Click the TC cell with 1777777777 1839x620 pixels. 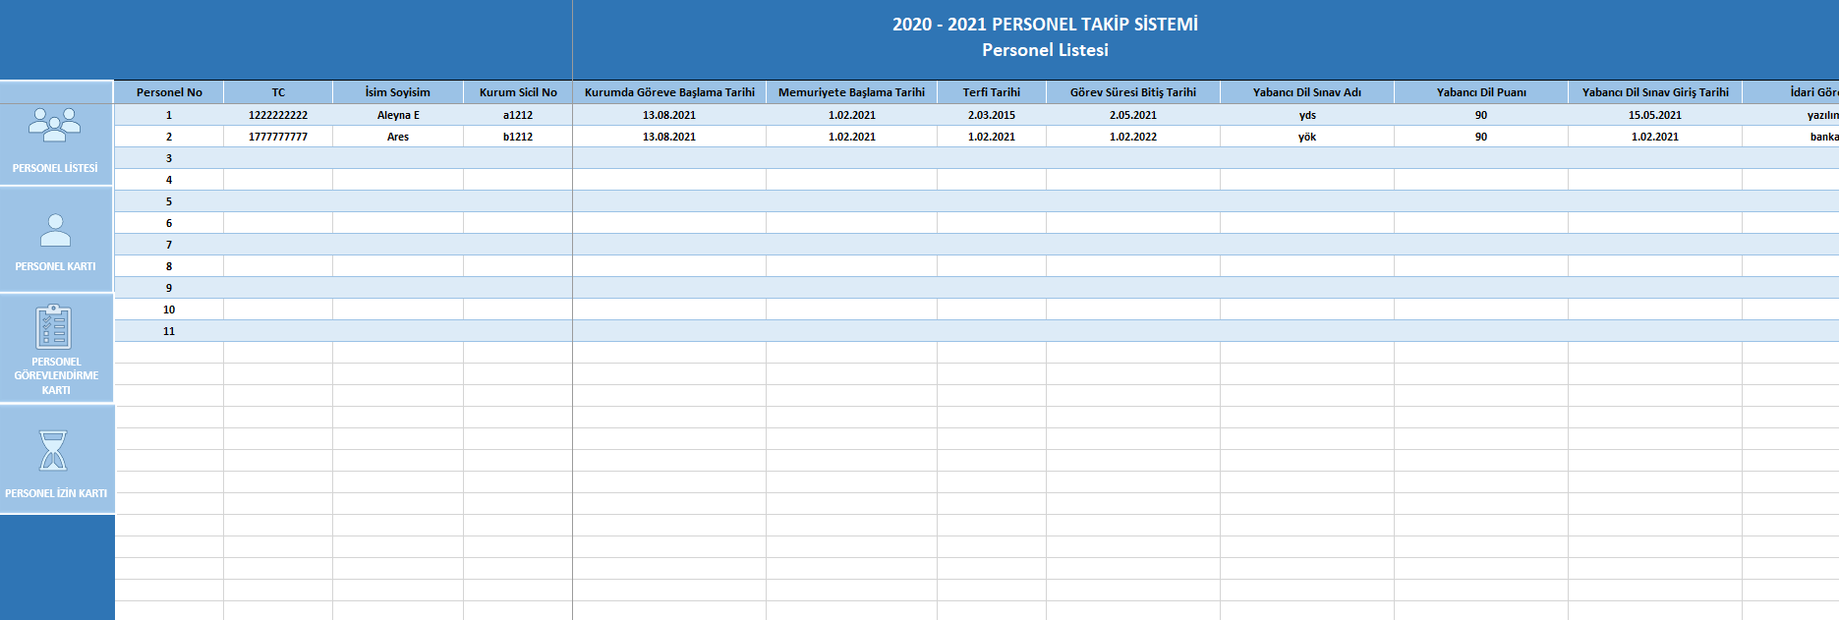[278, 137]
